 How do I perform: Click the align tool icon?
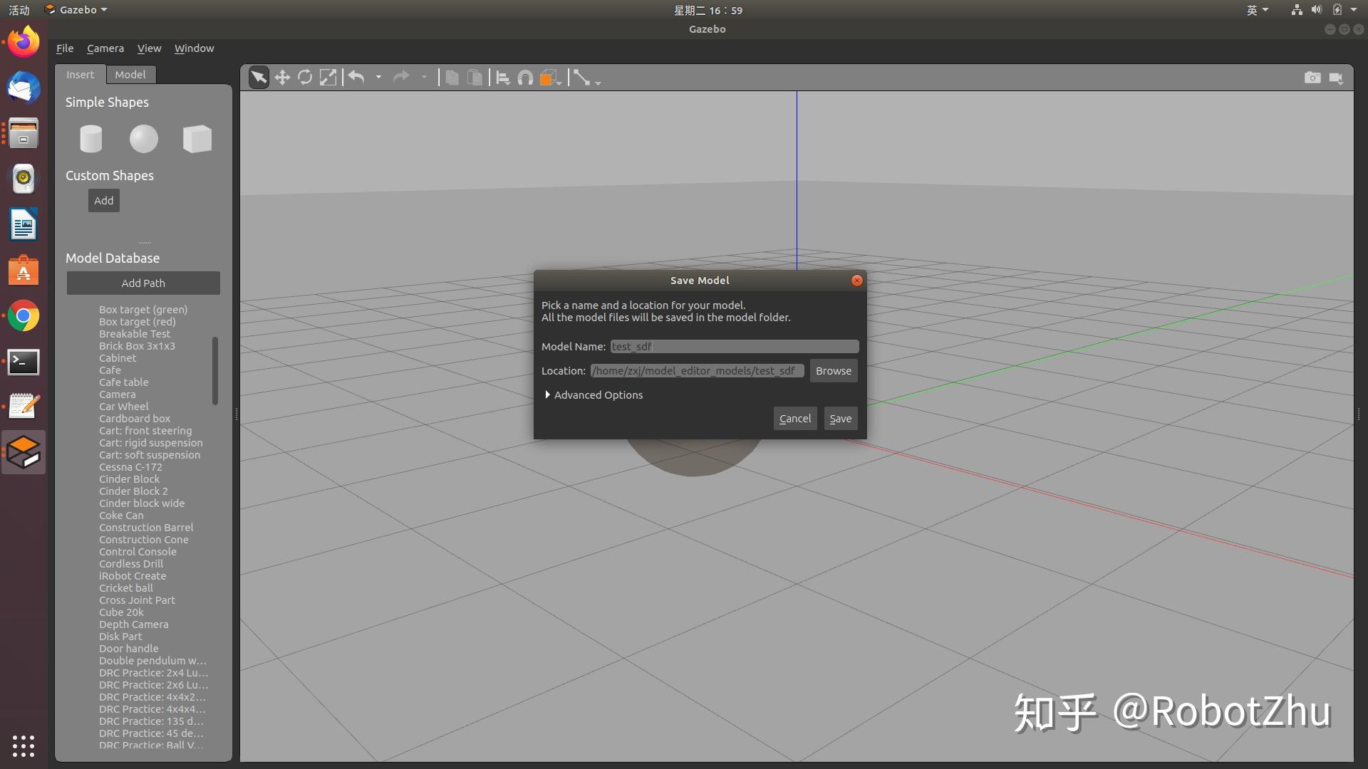502,78
